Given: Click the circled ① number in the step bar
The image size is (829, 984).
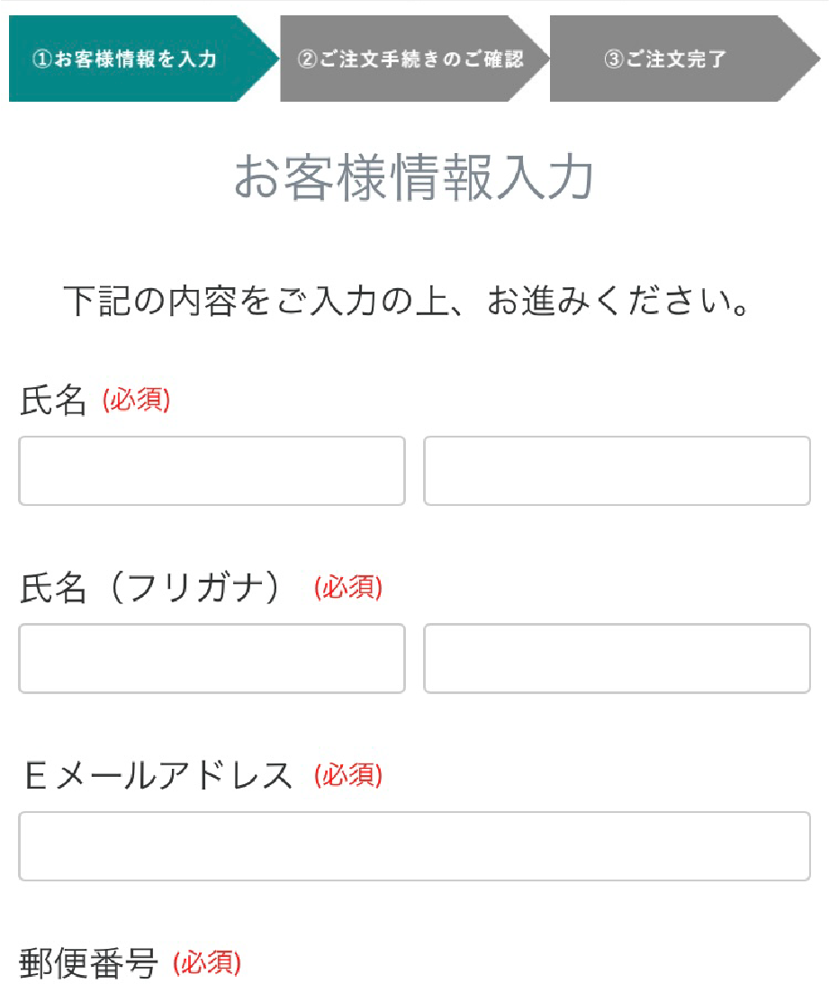Looking at the screenshot, I should [x=41, y=60].
